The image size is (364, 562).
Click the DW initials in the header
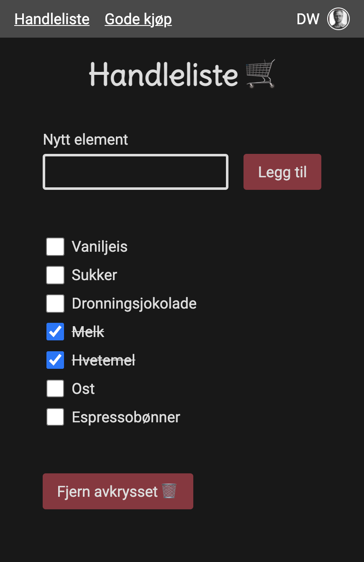click(x=308, y=18)
